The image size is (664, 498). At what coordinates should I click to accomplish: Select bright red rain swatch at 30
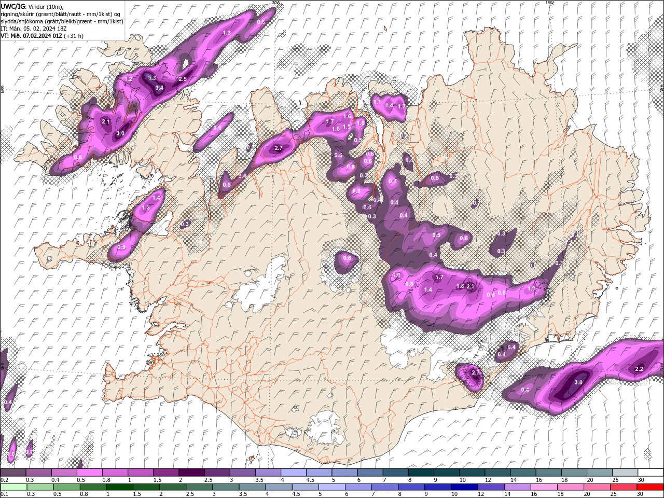click(651, 487)
